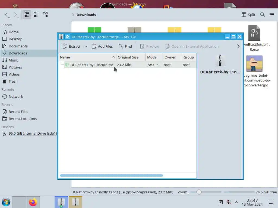
Task: Toggle Split view in Dolphin
Action: [249, 15]
